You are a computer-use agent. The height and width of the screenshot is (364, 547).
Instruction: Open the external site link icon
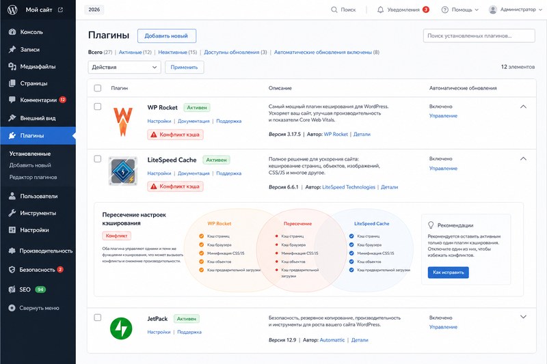coord(60,10)
